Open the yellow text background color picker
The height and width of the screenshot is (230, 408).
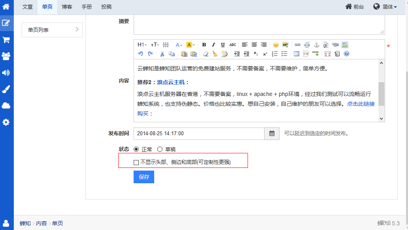(190, 45)
